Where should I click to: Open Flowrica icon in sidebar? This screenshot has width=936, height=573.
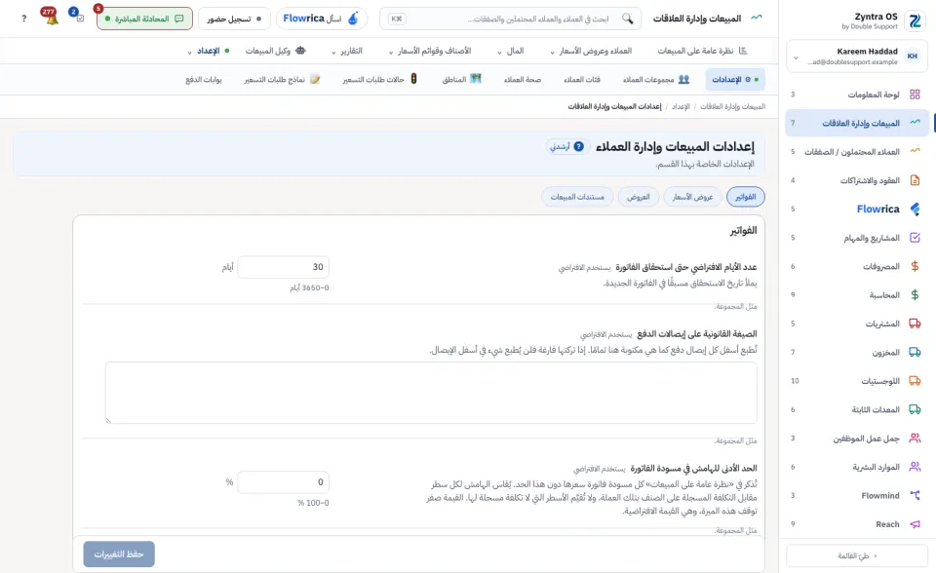coord(915,209)
